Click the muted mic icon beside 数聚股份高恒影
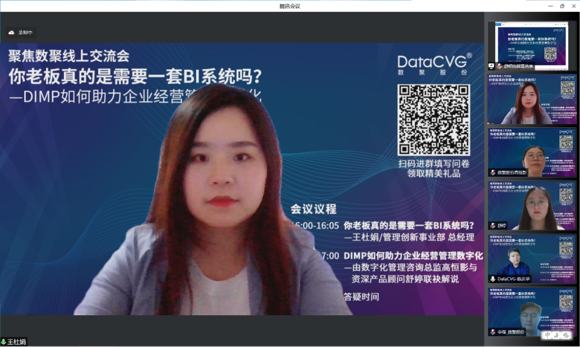This screenshot has width=580, height=347. pyautogui.click(x=492, y=172)
